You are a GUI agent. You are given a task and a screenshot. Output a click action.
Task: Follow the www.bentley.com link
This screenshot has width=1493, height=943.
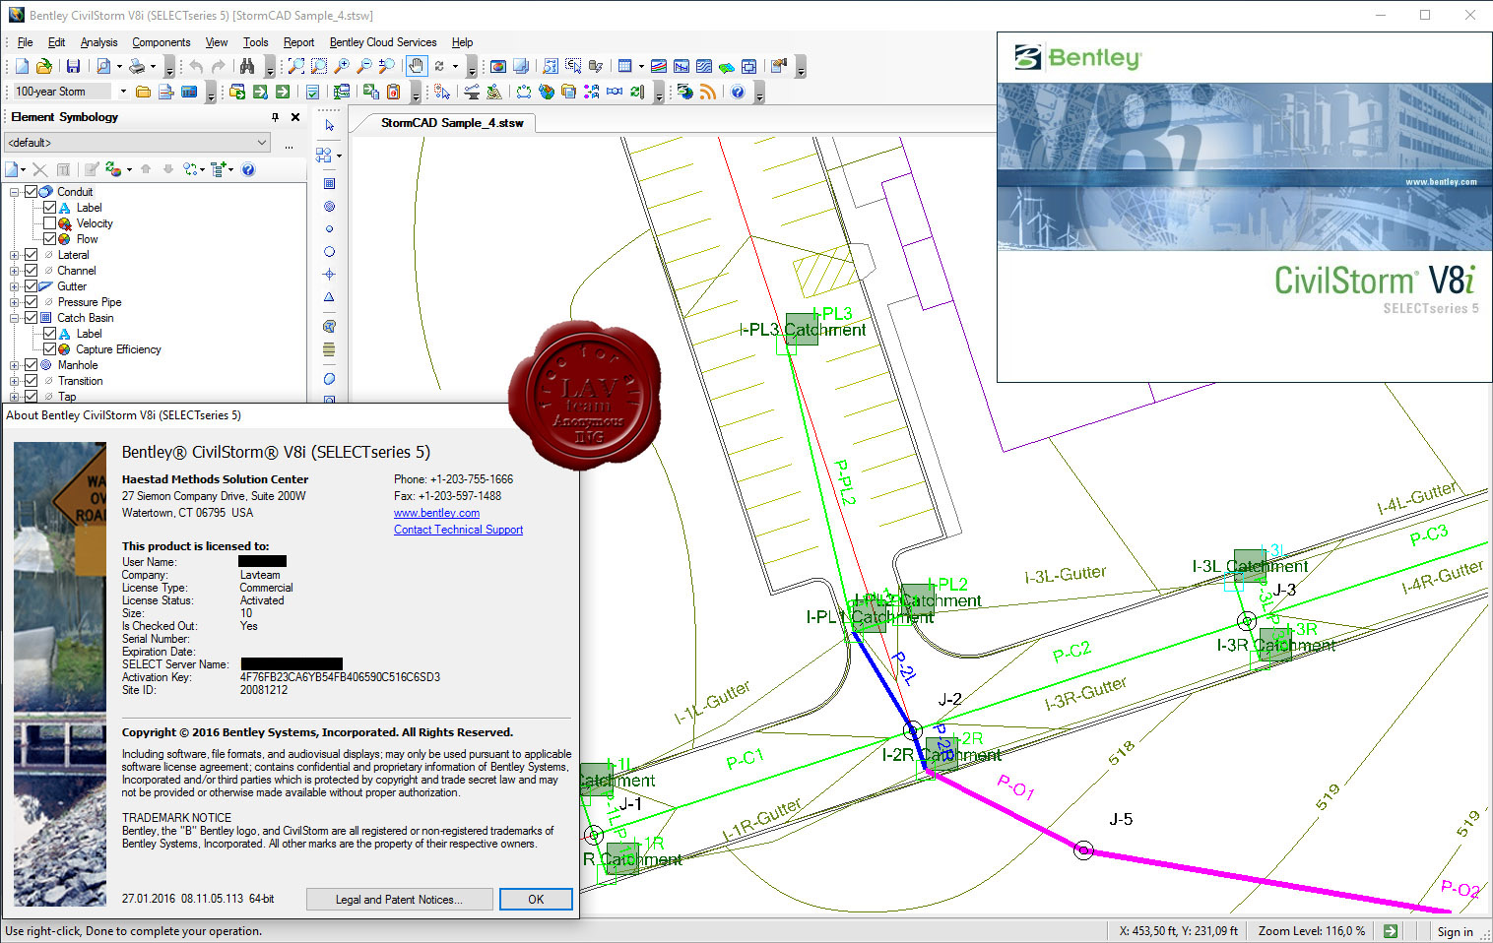click(436, 513)
